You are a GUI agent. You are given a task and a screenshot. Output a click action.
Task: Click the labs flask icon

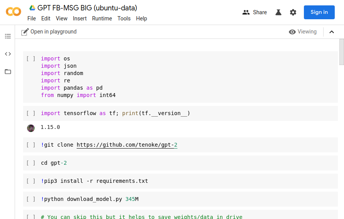point(278,12)
